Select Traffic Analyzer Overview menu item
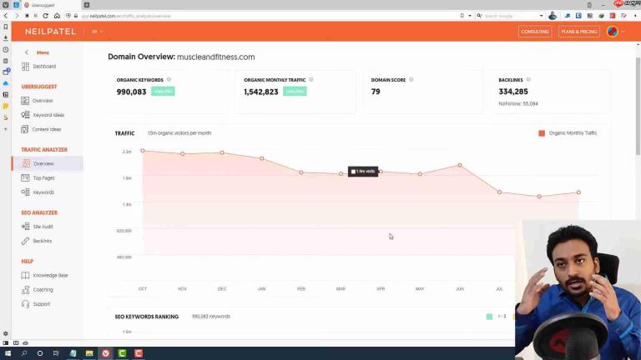 pos(48,163)
